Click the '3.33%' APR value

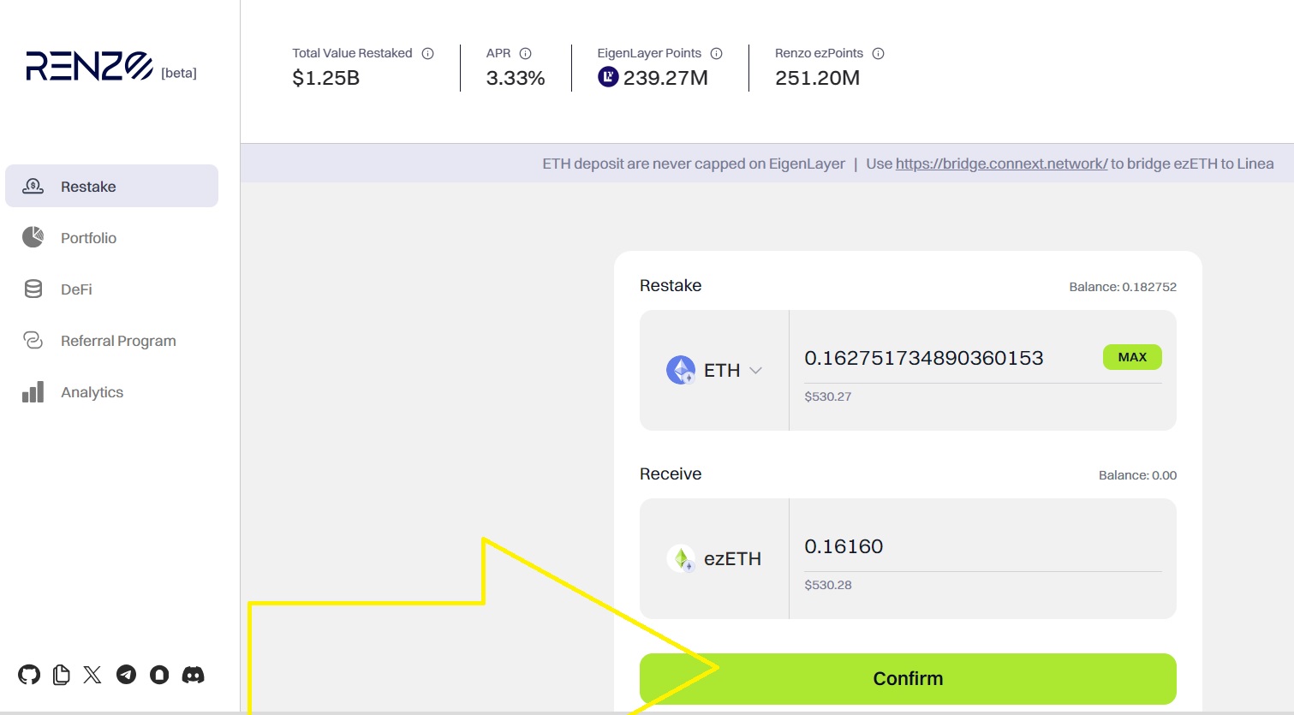[x=516, y=78]
